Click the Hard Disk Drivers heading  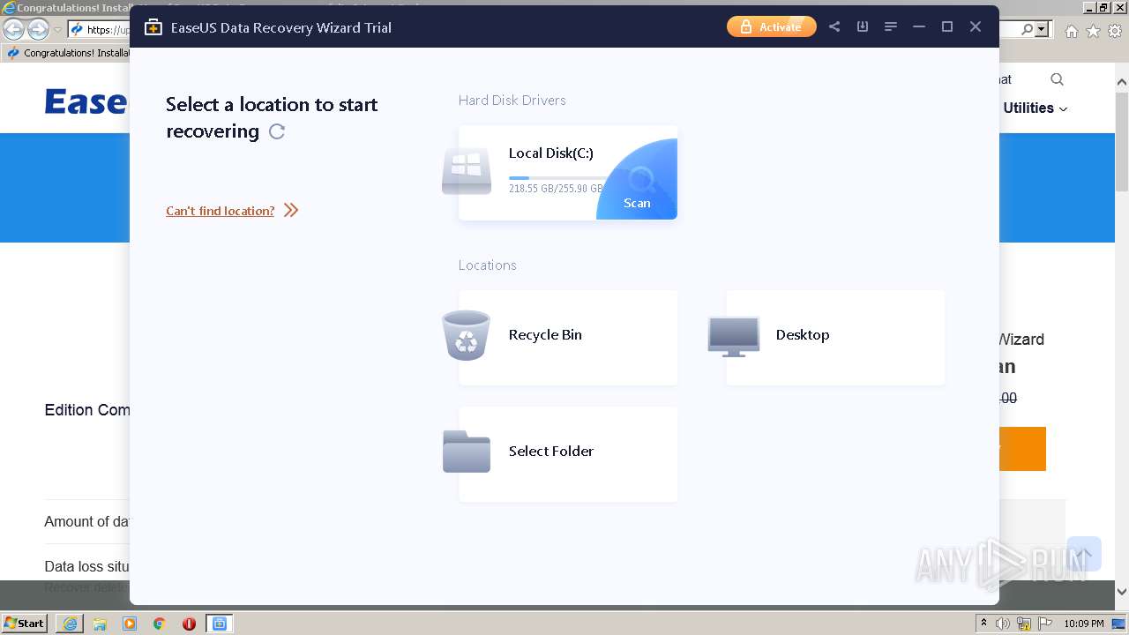[512, 100]
